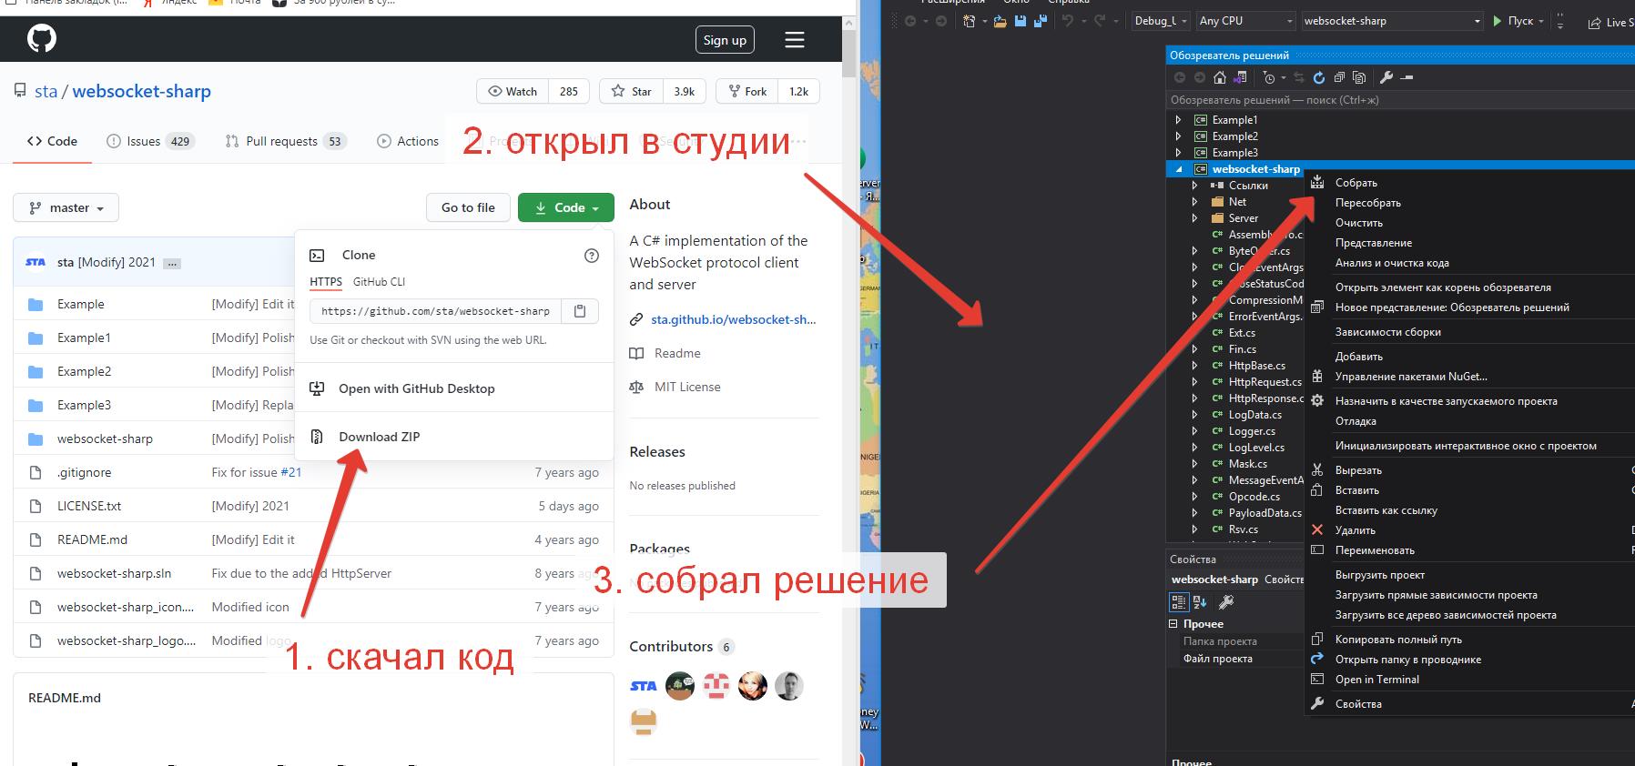This screenshot has width=1635, height=766.
Task: Expand the Example2 project node
Action: point(1178,136)
